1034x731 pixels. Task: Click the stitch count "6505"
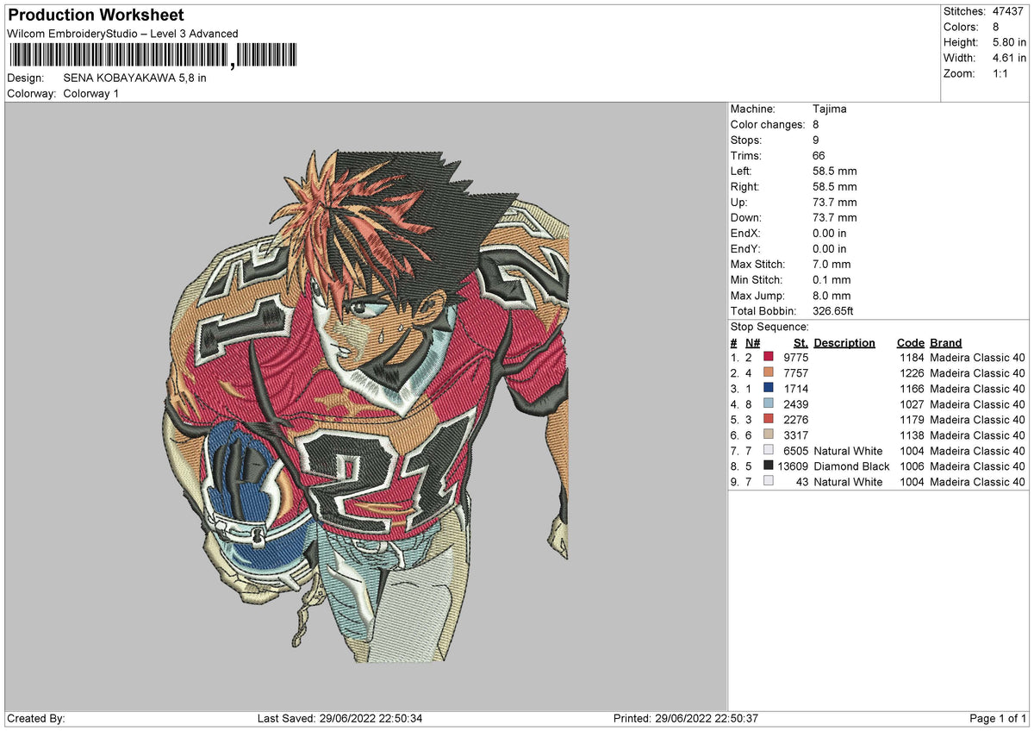click(x=795, y=451)
